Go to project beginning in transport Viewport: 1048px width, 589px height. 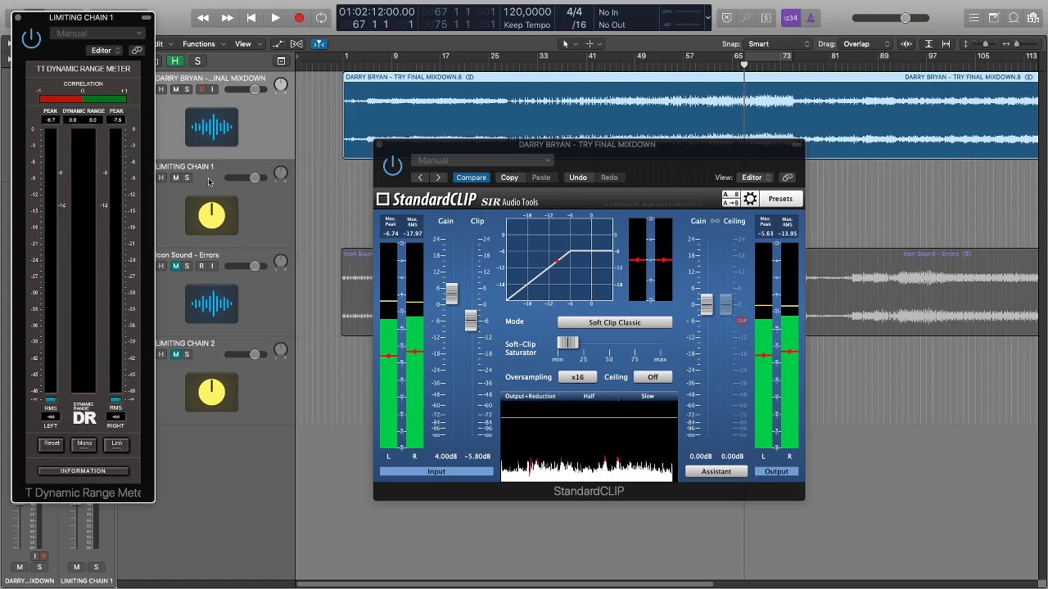(x=251, y=18)
